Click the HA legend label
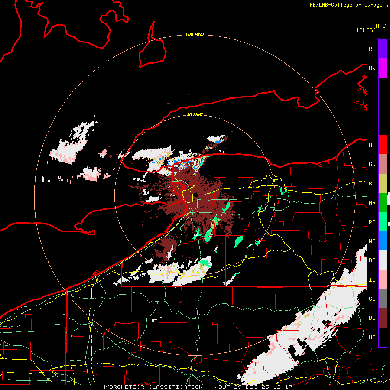The width and height of the screenshot is (390, 390). pyautogui.click(x=372, y=145)
